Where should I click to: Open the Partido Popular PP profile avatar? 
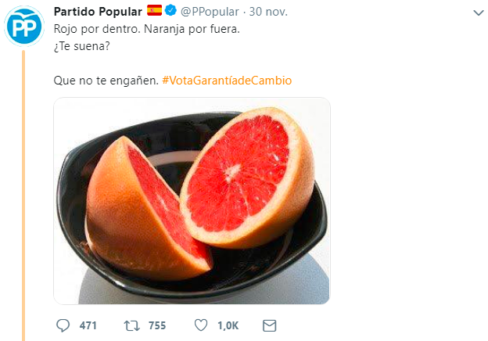click(x=23, y=27)
